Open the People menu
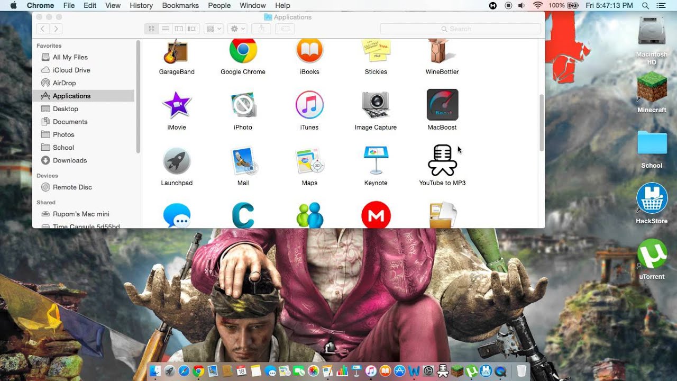Screen dimensions: 677x381 (x=219, y=5)
